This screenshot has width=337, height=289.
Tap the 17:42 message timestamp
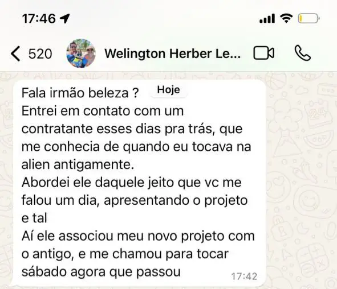pyautogui.click(x=244, y=276)
